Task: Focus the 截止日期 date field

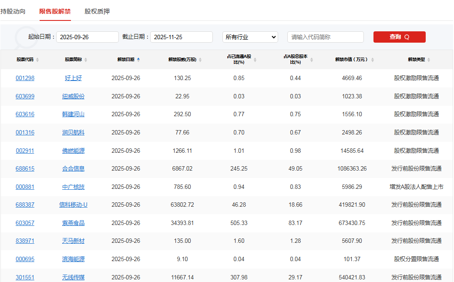Action: click(x=181, y=37)
